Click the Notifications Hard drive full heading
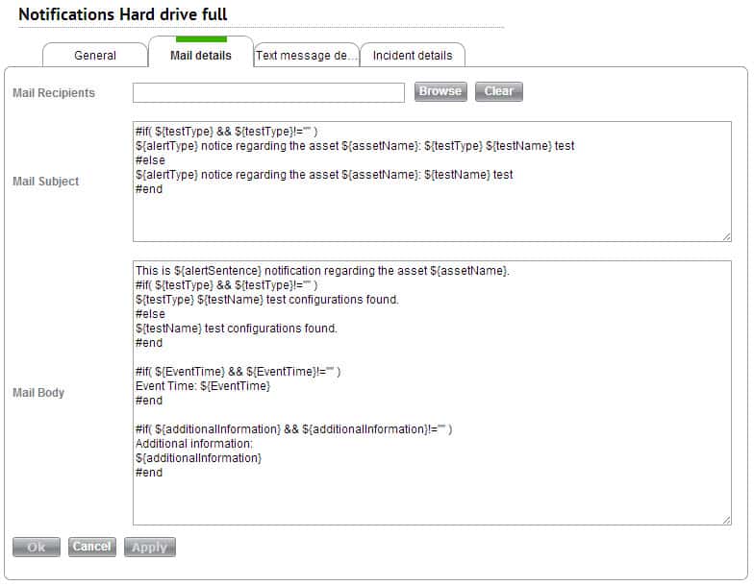Image resolution: width=754 pixels, height=586 pixels. point(123,14)
